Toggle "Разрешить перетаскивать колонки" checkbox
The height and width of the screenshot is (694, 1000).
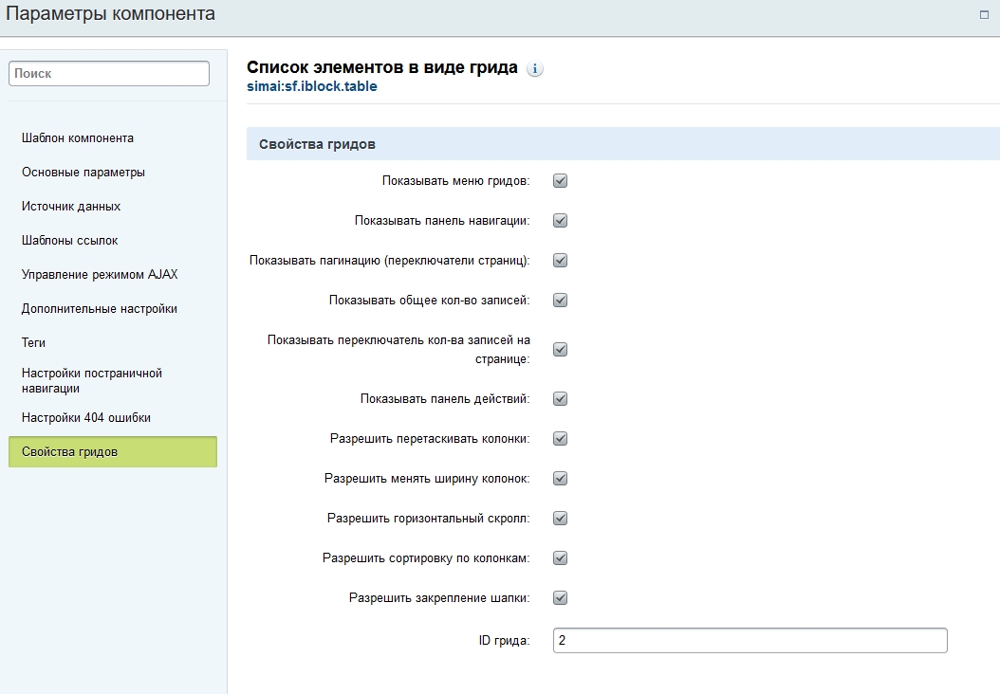coord(560,439)
